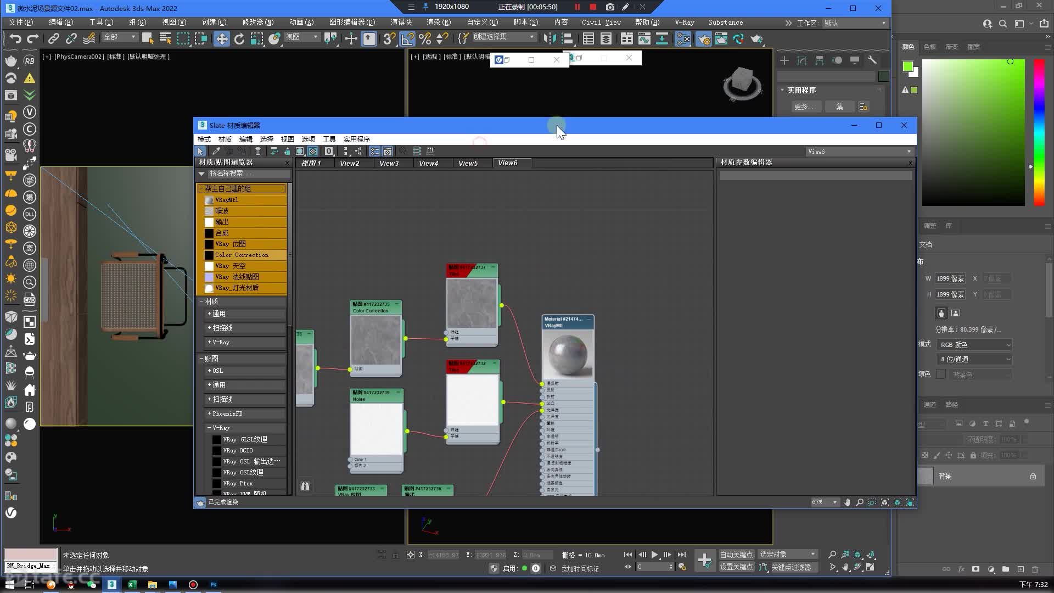Click Windows Start button on taskbar

point(10,585)
